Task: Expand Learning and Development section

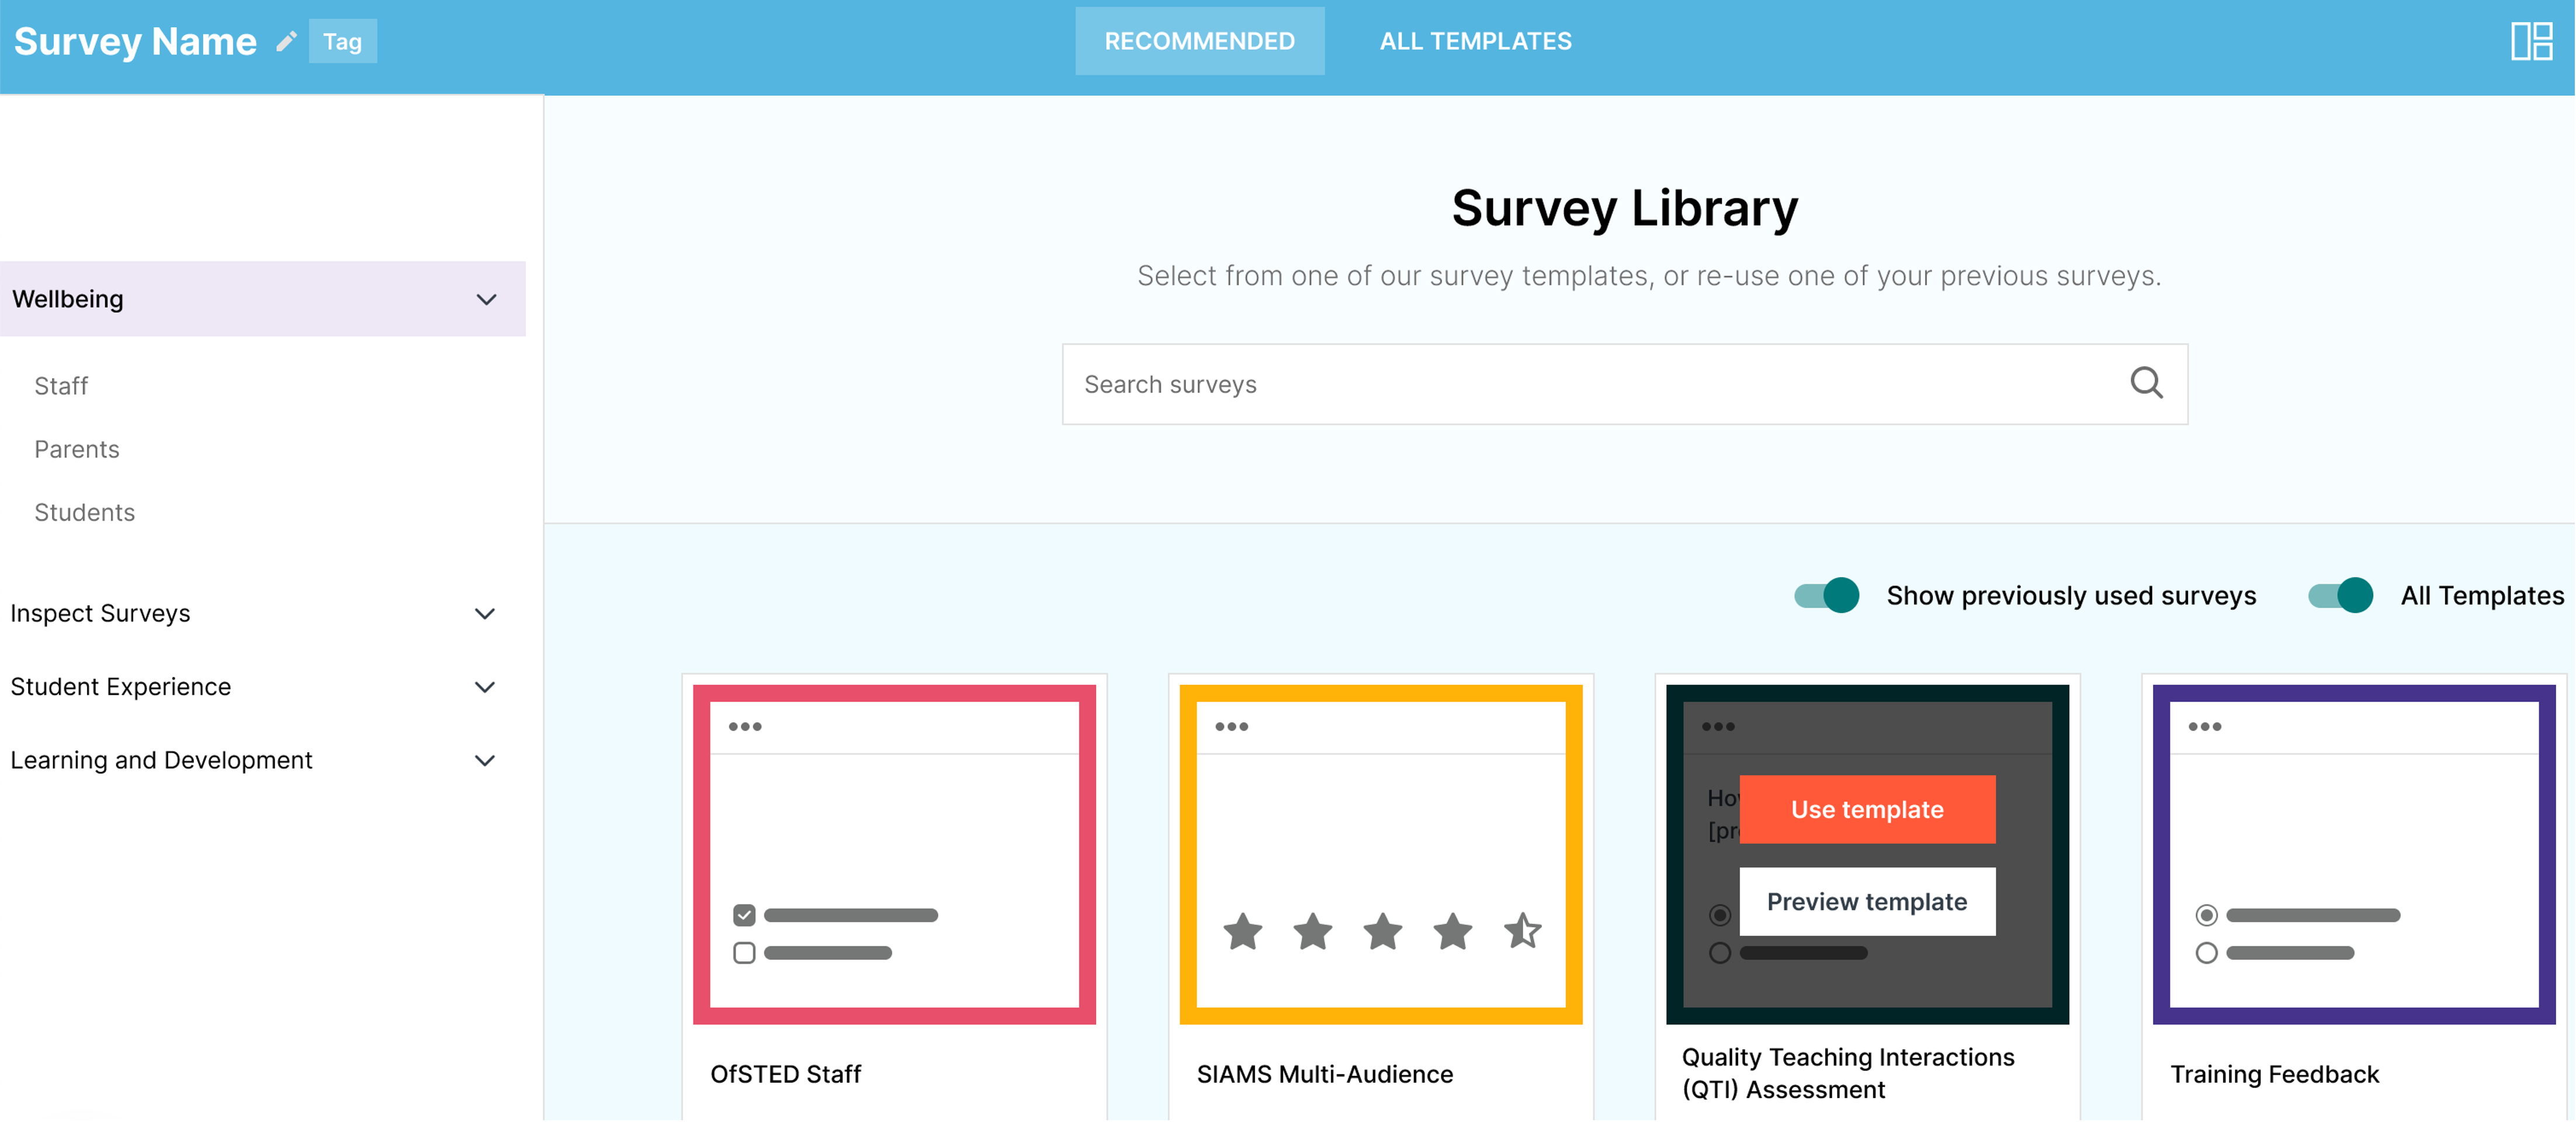Action: [485, 760]
